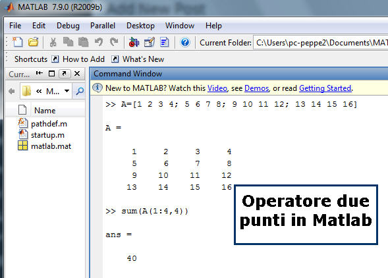The image size is (388, 278).
Task: Click the matlab.mat file icon
Action: [22, 146]
